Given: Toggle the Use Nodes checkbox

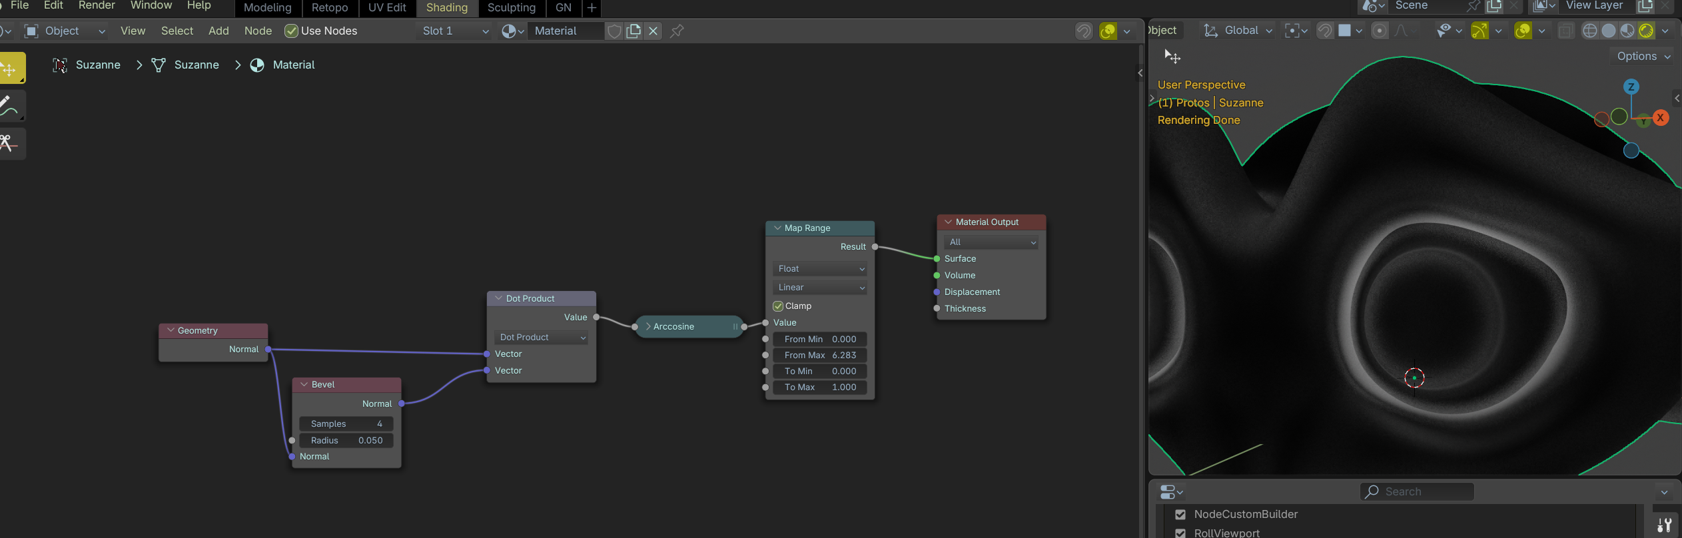Looking at the screenshot, I should point(291,31).
